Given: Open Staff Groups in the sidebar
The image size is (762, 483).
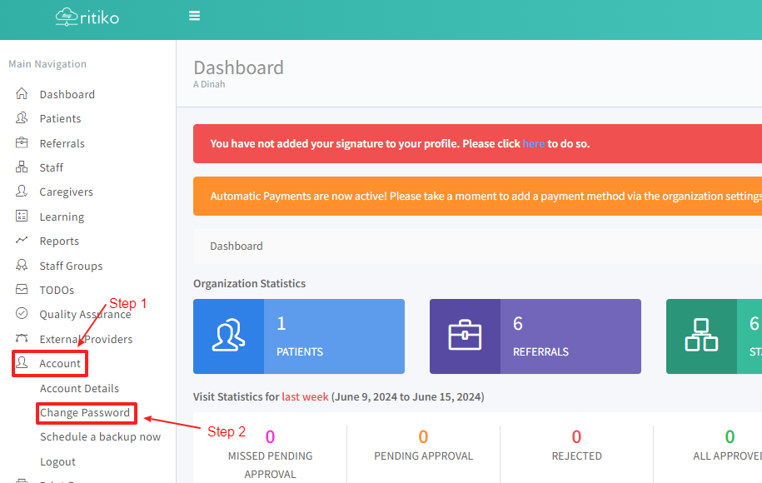Looking at the screenshot, I should tap(71, 266).
